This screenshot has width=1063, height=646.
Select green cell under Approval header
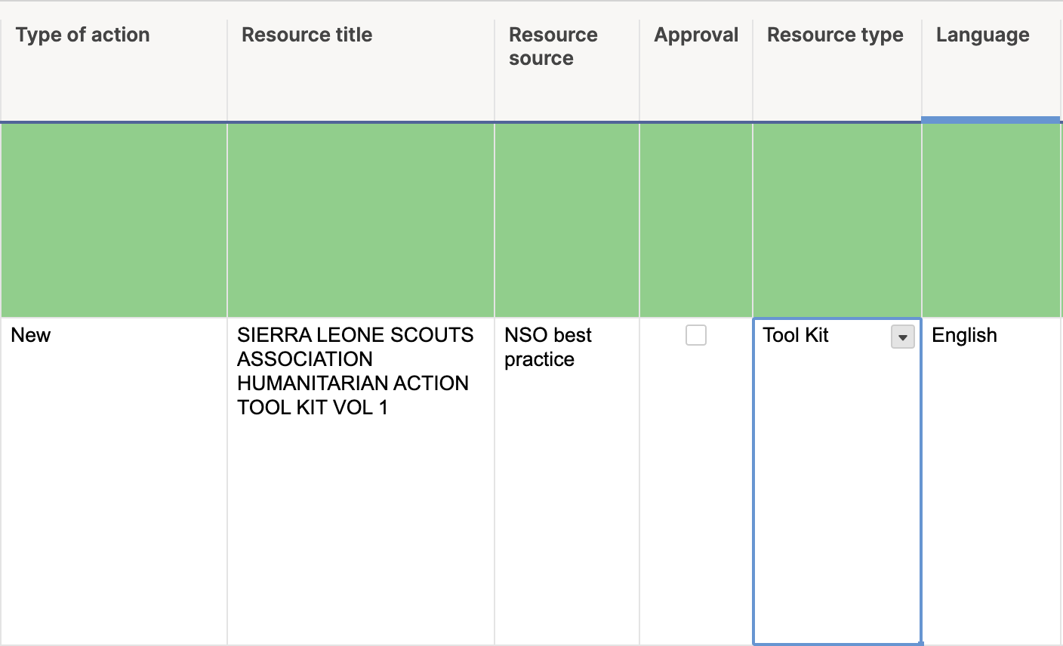695,220
